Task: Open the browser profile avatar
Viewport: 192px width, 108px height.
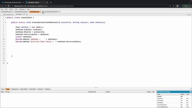Action: pos(181,6)
